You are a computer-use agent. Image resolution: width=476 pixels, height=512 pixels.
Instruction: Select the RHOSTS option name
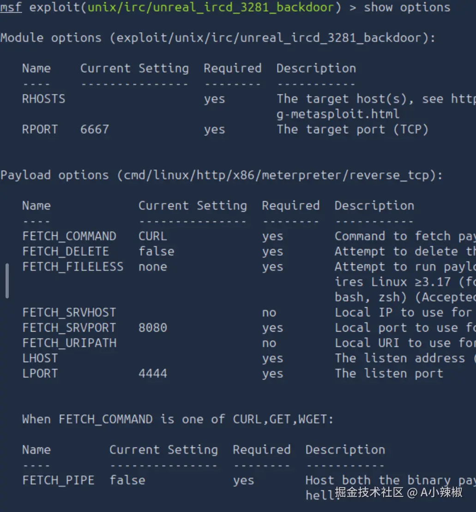(x=44, y=99)
